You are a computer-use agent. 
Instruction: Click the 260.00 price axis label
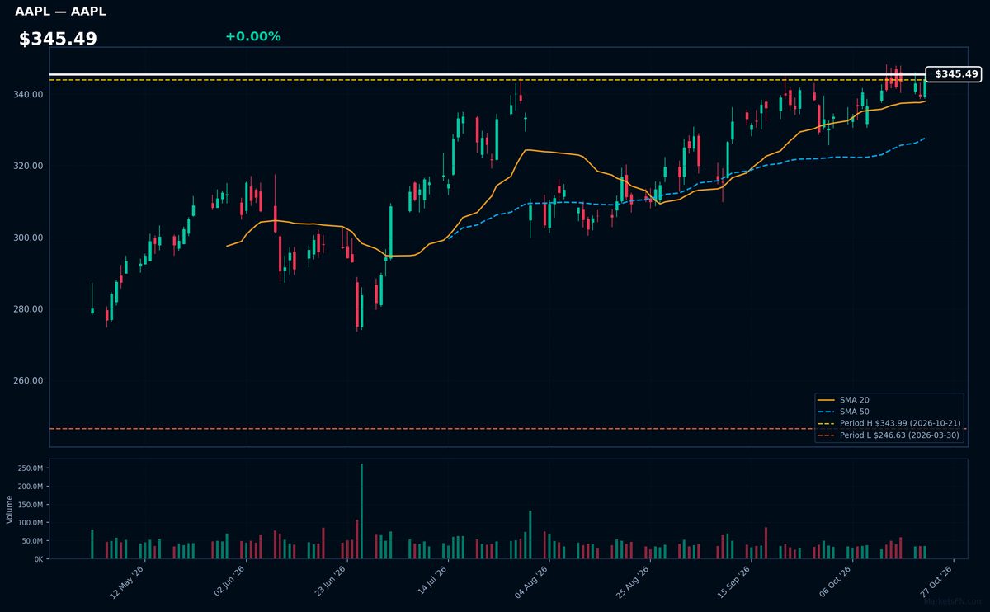pos(29,381)
